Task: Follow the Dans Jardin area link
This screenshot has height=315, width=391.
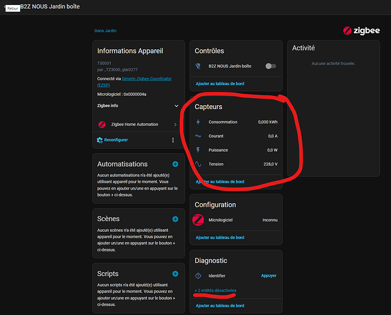Action: [x=105, y=30]
